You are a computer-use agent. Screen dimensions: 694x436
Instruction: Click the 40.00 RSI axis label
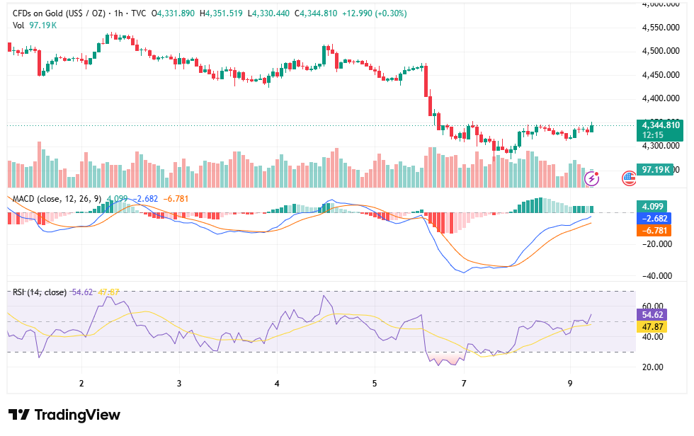coord(652,336)
